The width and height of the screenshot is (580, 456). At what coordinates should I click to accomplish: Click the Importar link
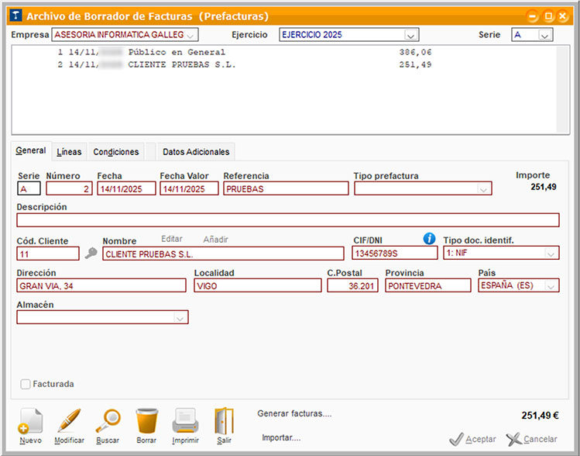pos(281,438)
